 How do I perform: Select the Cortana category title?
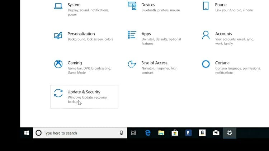coord(222,63)
